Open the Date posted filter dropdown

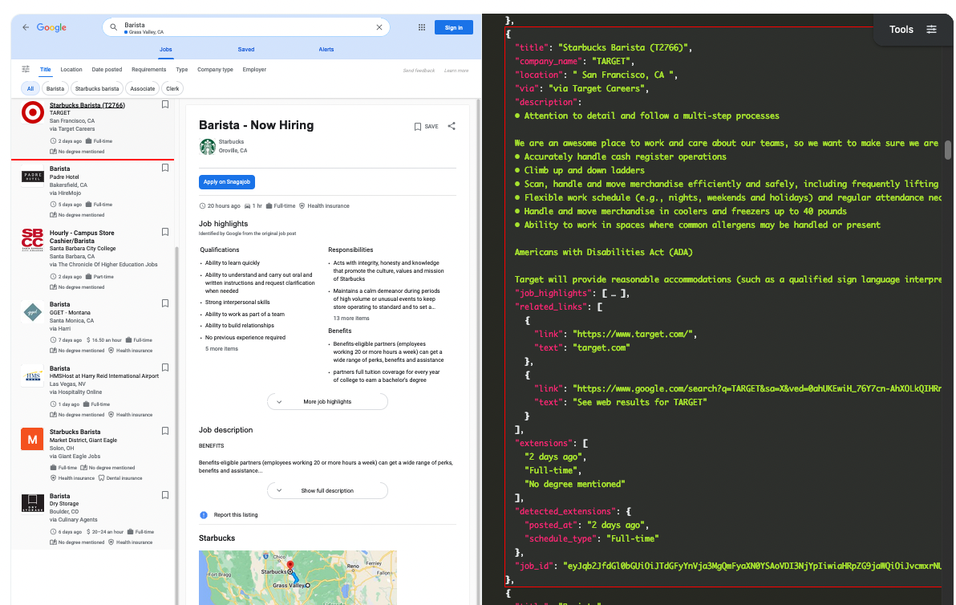click(x=107, y=69)
